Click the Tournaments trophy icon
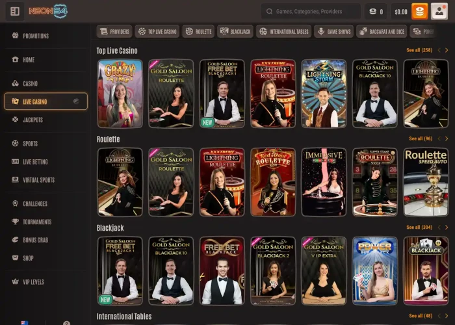The image size is (455, 325). [x=16, y=222]
